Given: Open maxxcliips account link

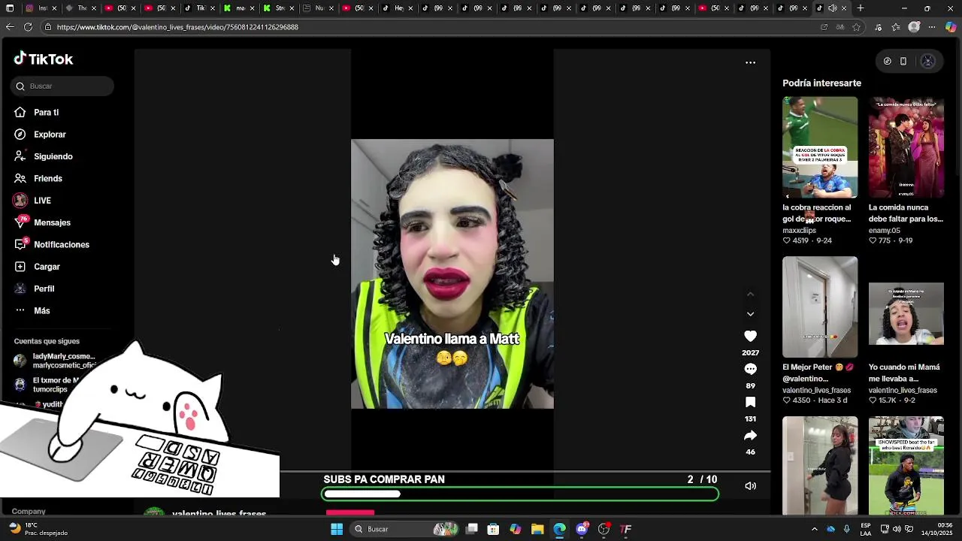Looking at the screenshot, I should 799,231.
